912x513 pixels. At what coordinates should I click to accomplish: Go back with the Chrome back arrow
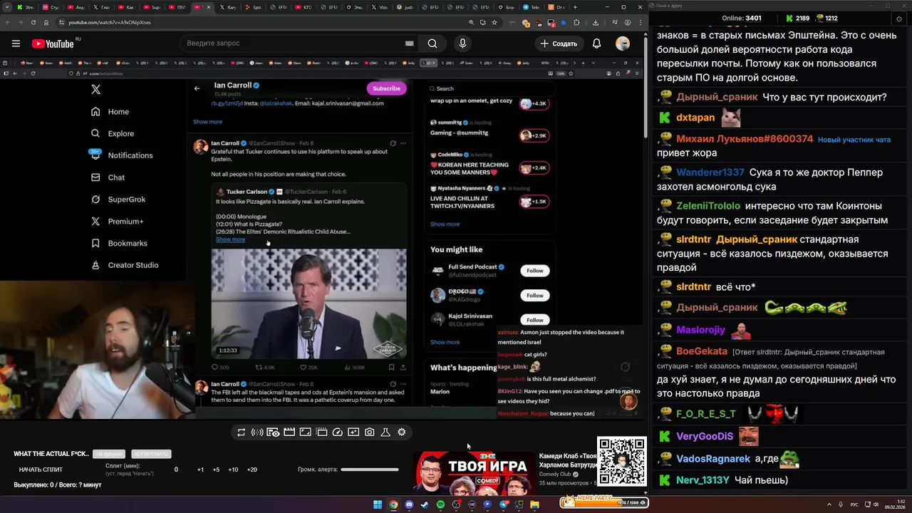coord(7,22)
